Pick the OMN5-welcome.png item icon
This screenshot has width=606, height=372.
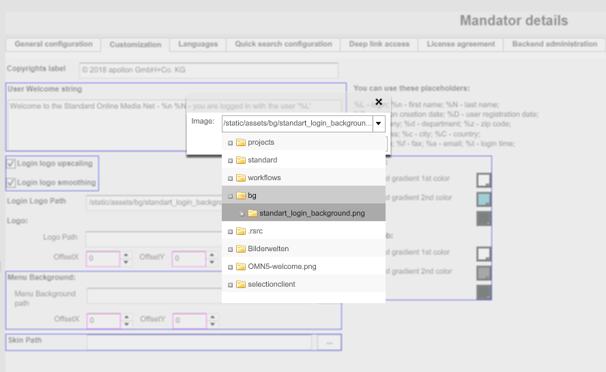pos(241,267)
